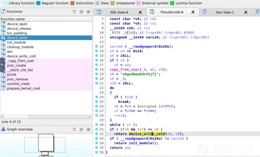Select device_write_cold function row

point(46,56)
